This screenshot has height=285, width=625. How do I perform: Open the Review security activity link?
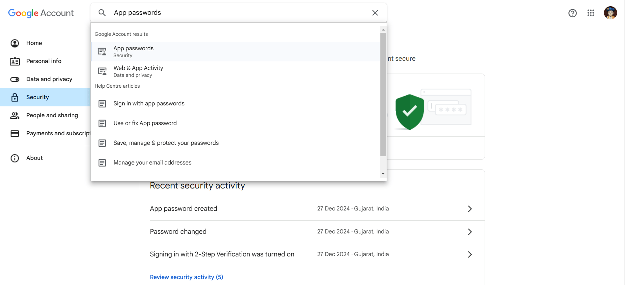click(186, 277)
